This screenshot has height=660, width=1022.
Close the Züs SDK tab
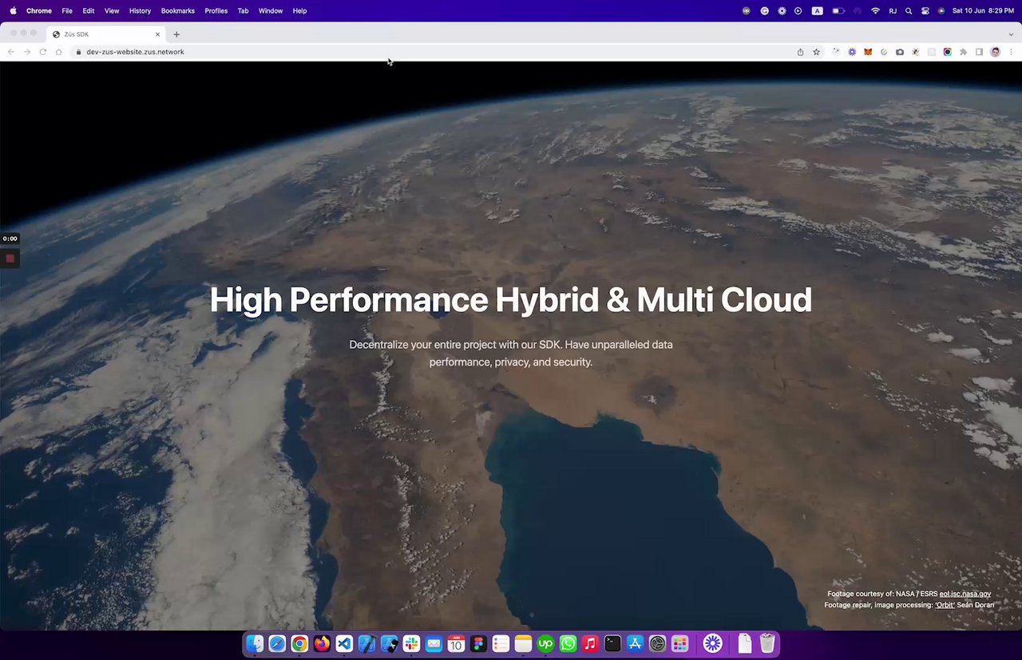(158, 34)
